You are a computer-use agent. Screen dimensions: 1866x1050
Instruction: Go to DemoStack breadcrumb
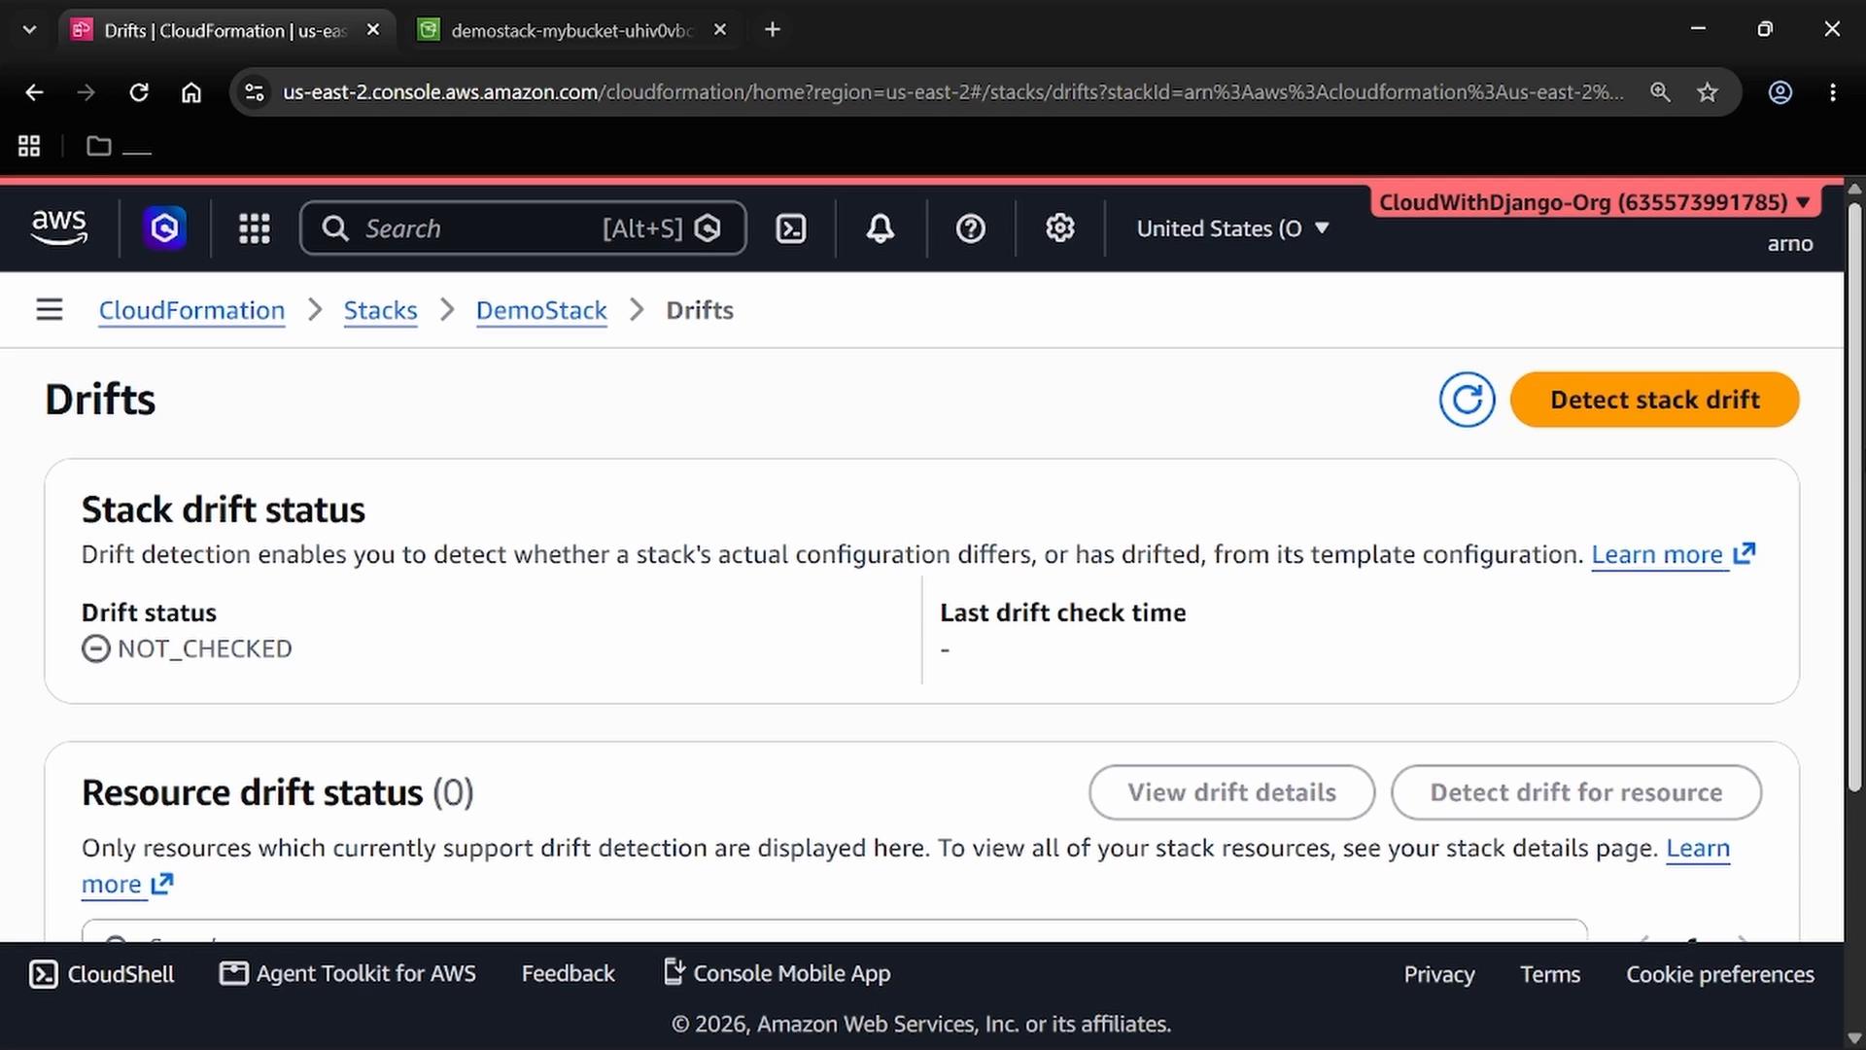coord(541,310)
